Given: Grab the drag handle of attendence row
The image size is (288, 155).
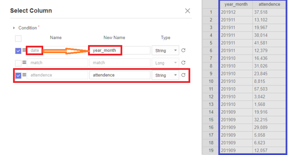Looking at the screenshot, I should pyautogui.click(x=24, y=75).
